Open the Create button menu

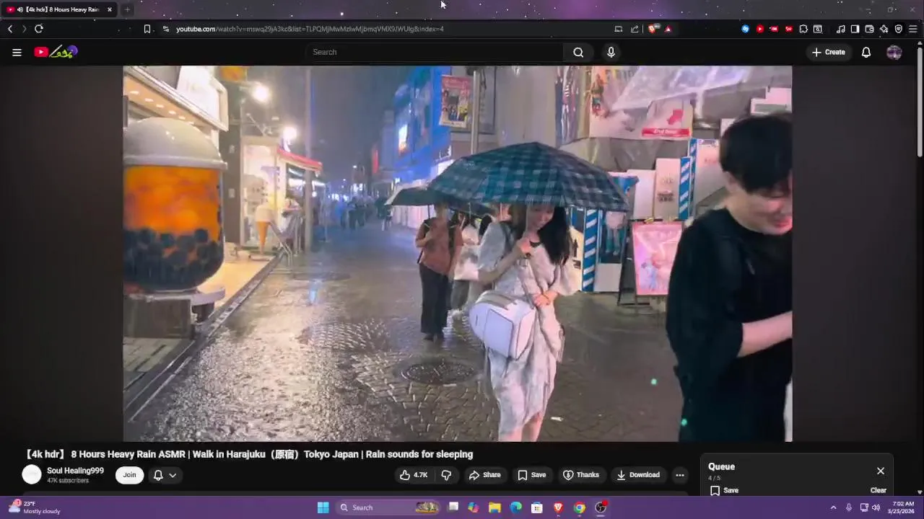point(829,52)
